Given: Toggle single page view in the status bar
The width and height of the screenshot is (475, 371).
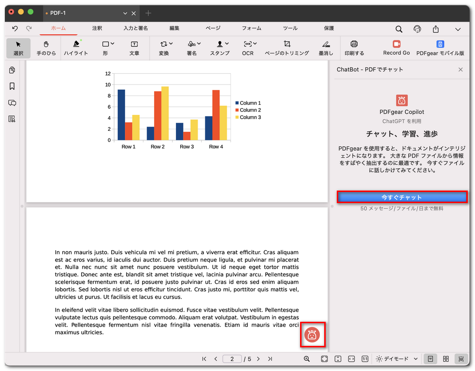Looking at the screenshot, I should pos(429,359).
